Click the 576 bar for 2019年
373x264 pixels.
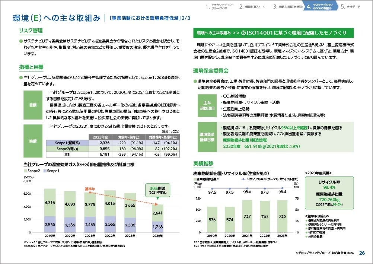pos(212,219)
